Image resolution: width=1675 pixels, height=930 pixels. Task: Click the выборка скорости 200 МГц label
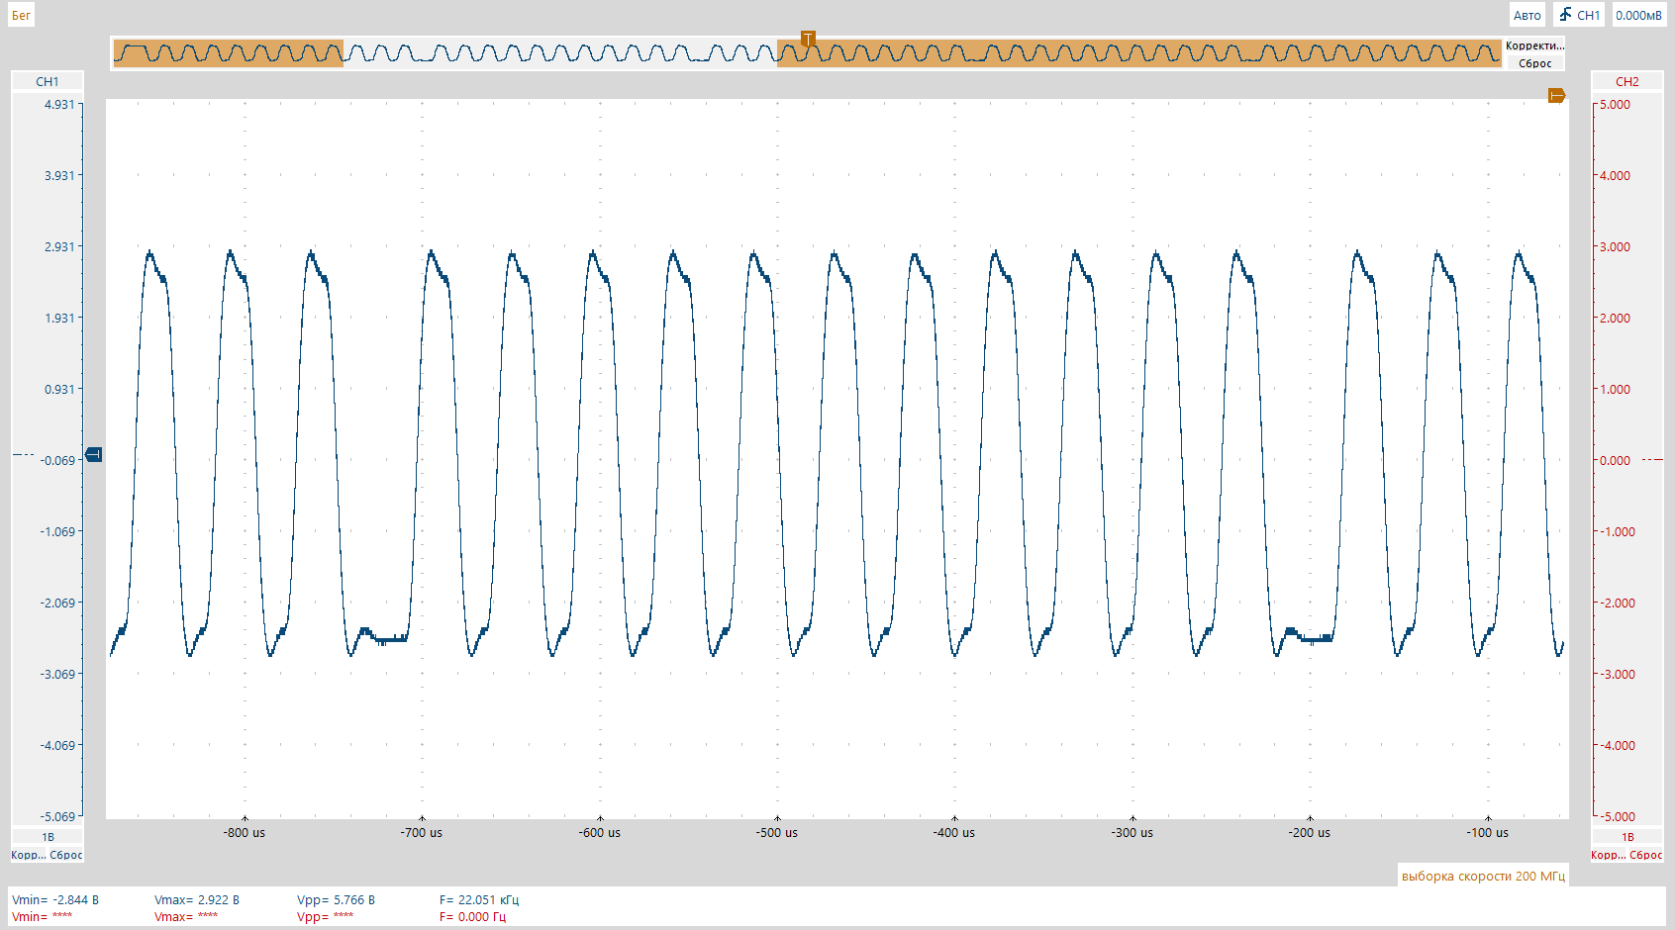pyautogui.click(x=1483, y=876)
